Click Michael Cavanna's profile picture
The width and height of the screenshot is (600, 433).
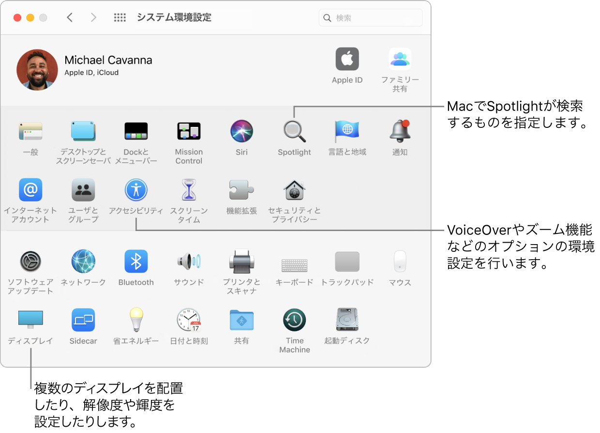coord(37,70)
